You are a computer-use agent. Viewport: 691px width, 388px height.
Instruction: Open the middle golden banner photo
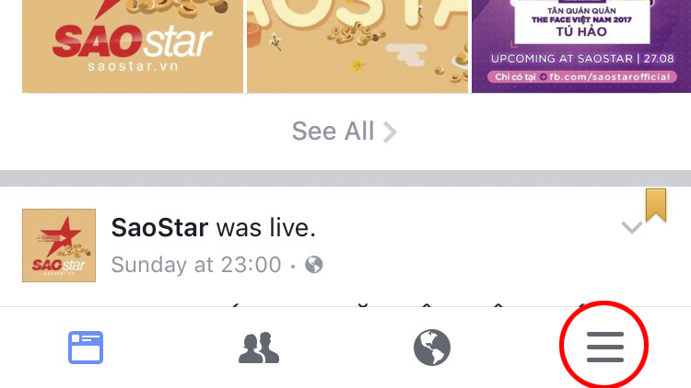coord(357,46)
